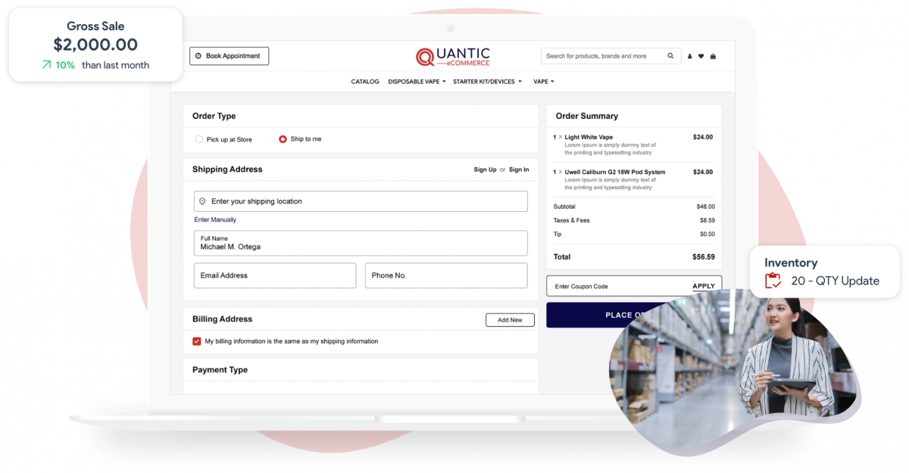Apply the entered coupon code
The height and width of the screenshot is (473, 909).
pos(703,285)
